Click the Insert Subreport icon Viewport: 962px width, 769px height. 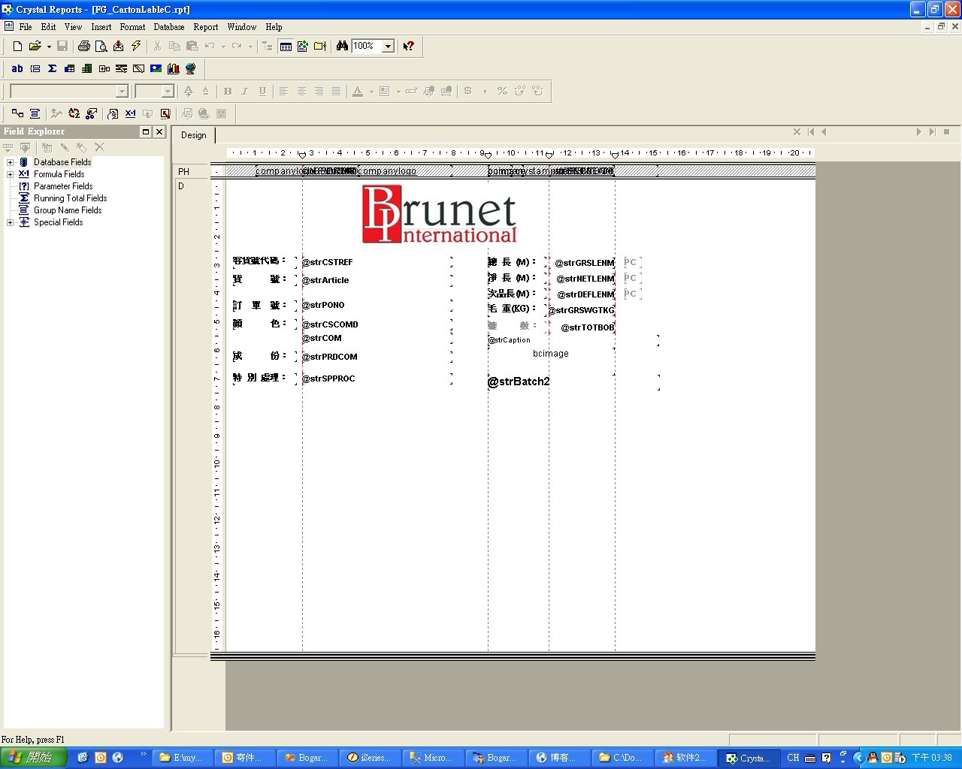click(104, 68)
